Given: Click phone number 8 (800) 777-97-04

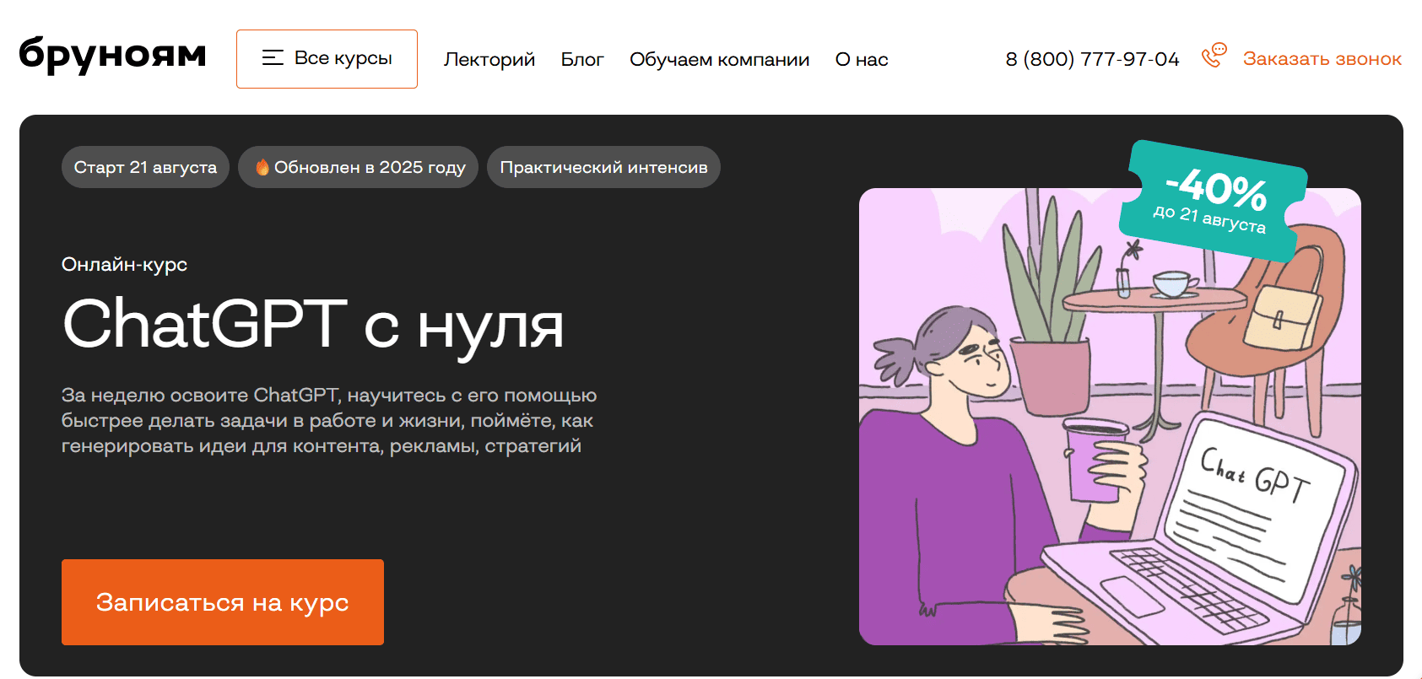Looking at the screenshot, I should tap(1092, 59).
